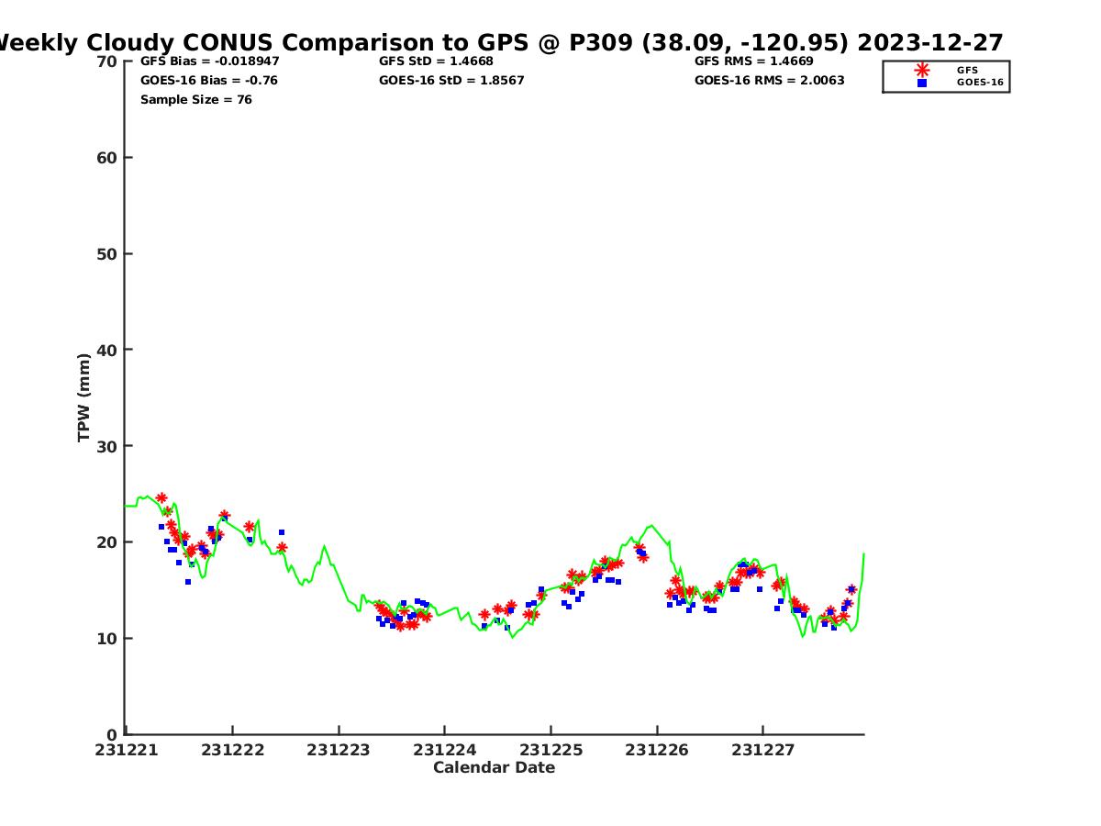Select the 30 y-axis tick label
This screenshot has height=826, width=1101.
pos(107,446)
